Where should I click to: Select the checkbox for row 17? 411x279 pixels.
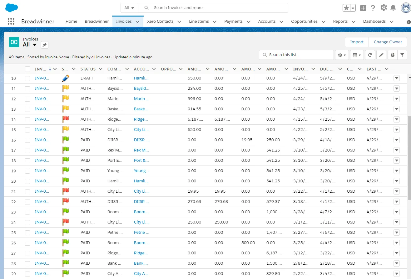tap(27, 151)
